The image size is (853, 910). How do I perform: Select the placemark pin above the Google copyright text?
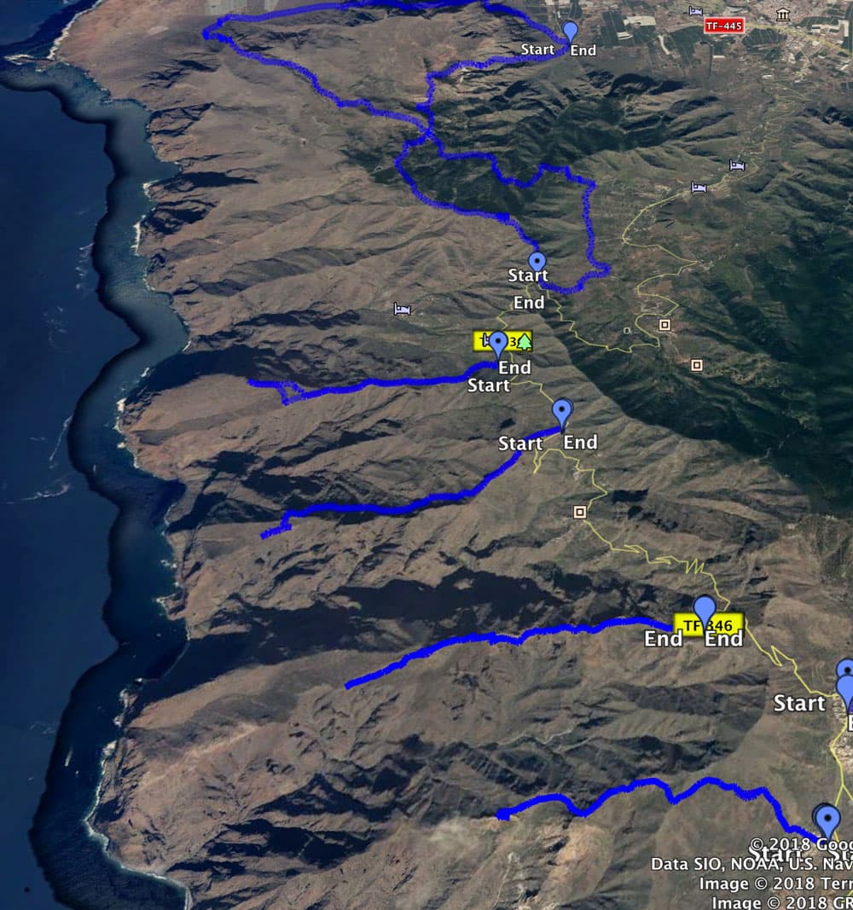[x=827, y=820]
